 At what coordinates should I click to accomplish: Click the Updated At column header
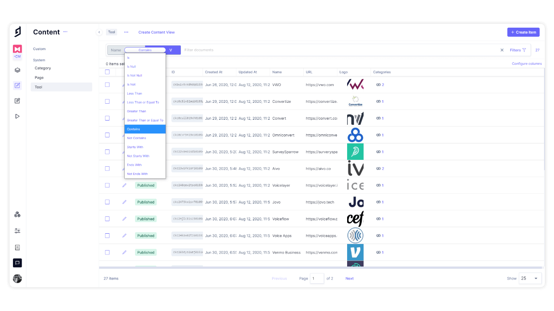pos(248,72)
